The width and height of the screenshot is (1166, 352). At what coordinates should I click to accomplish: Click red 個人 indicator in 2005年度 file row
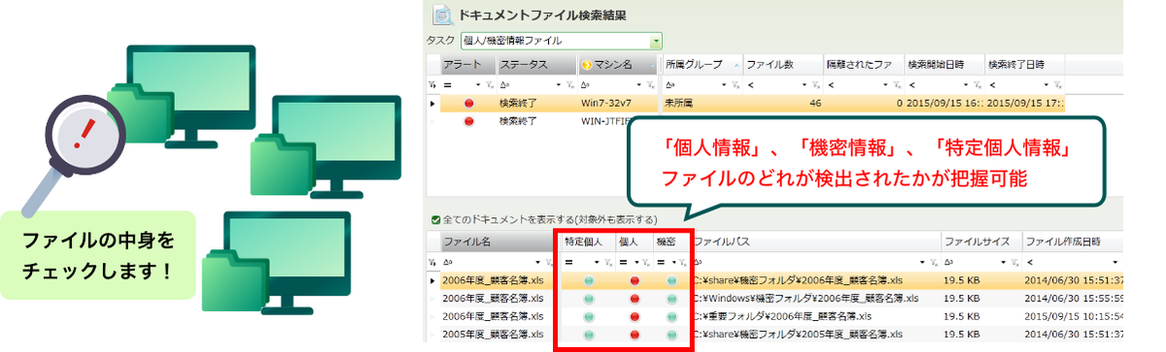pos(634,335)
